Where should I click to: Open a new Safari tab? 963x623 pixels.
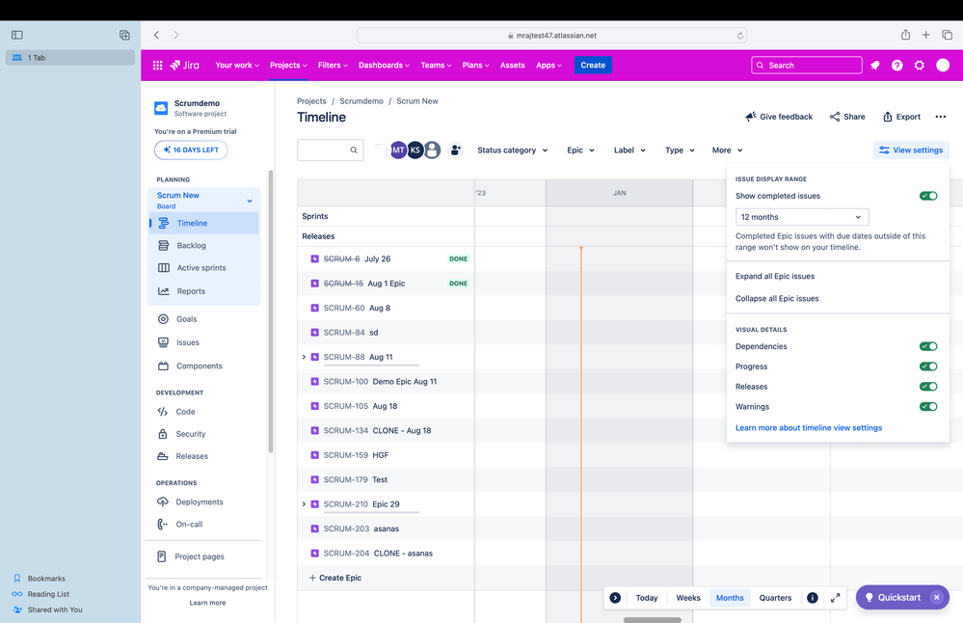point(925,35)
